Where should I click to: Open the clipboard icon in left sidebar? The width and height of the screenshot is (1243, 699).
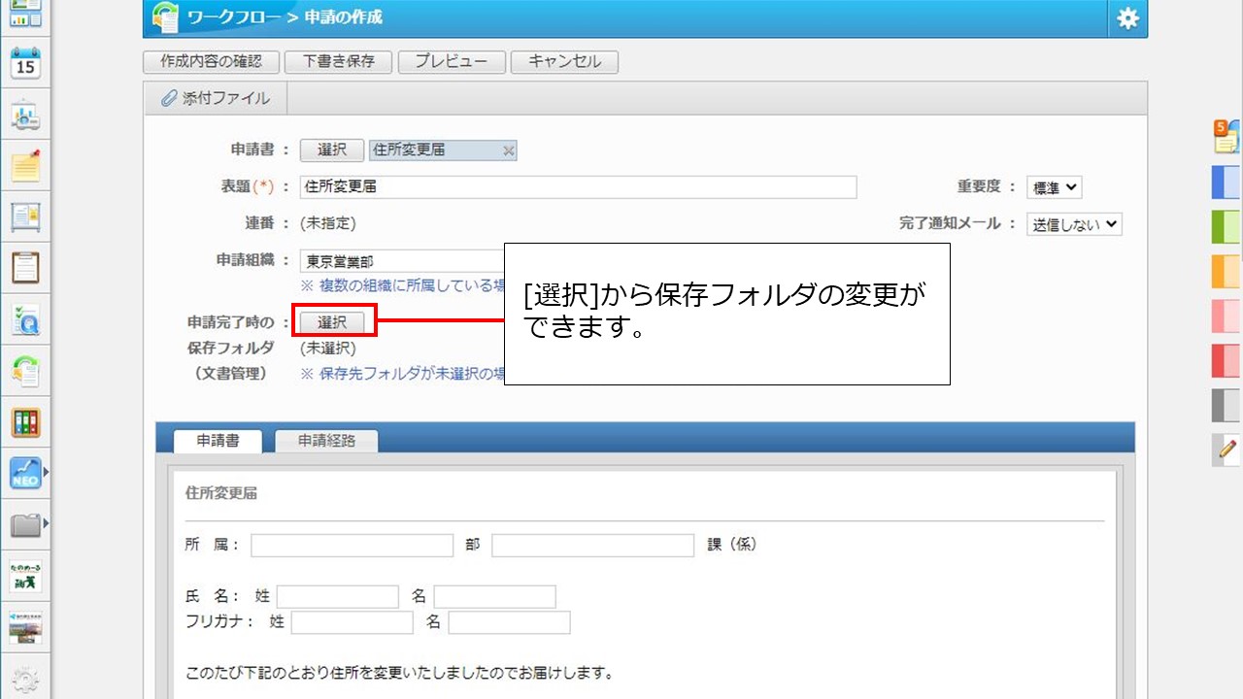25,268
